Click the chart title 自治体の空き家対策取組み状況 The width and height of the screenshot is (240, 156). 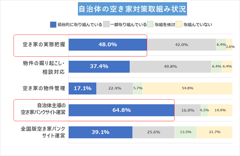(x=132, y=10)
